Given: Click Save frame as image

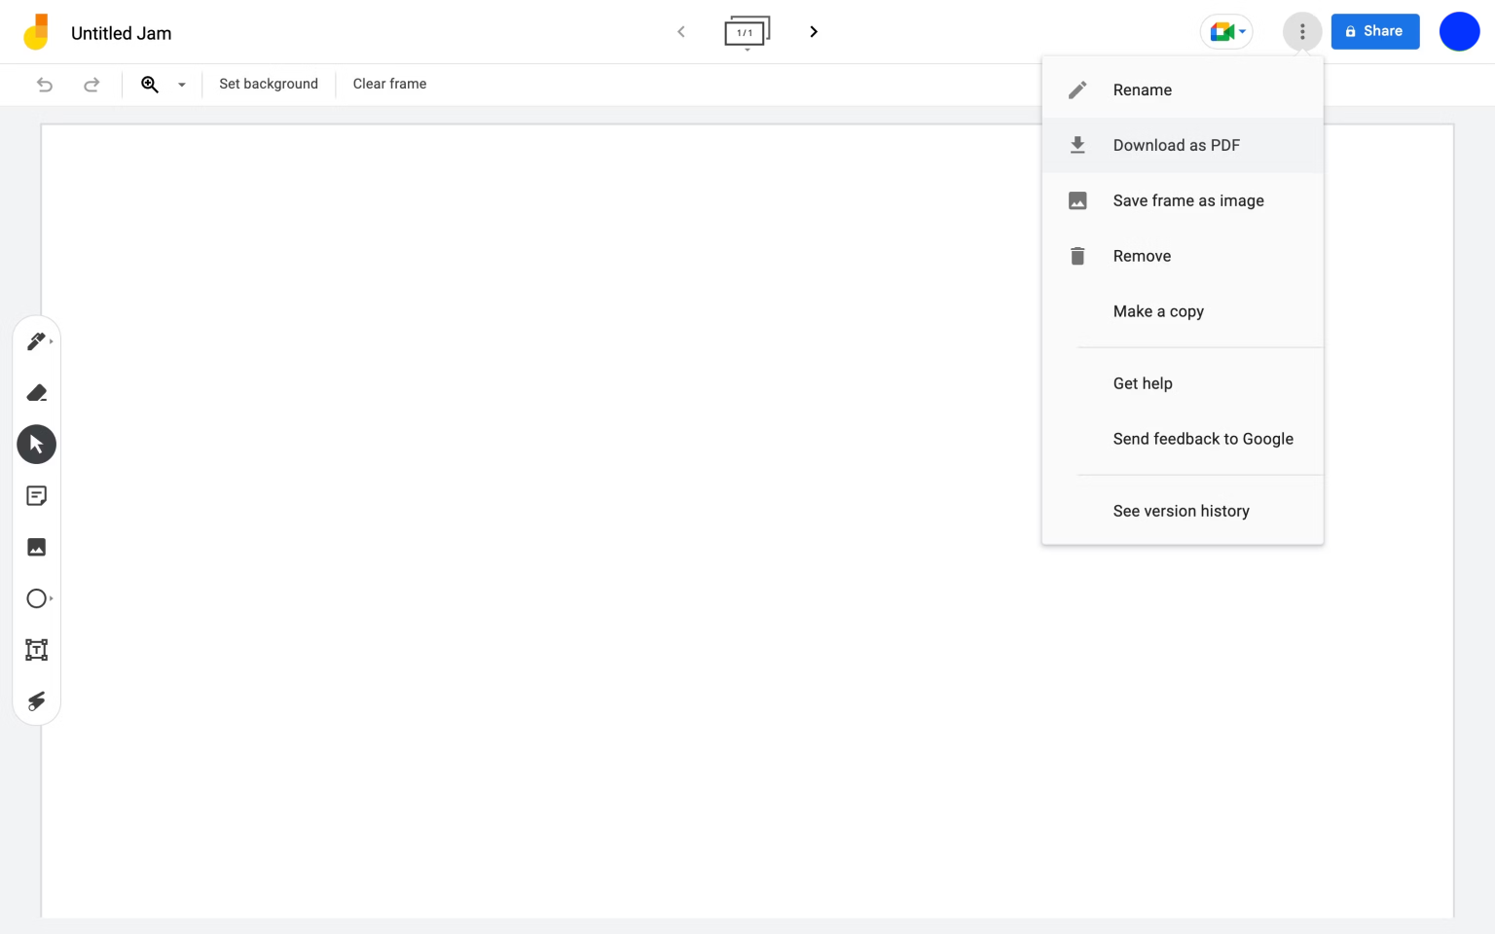Looking at the screenshot, I should tap(1187, 201).
